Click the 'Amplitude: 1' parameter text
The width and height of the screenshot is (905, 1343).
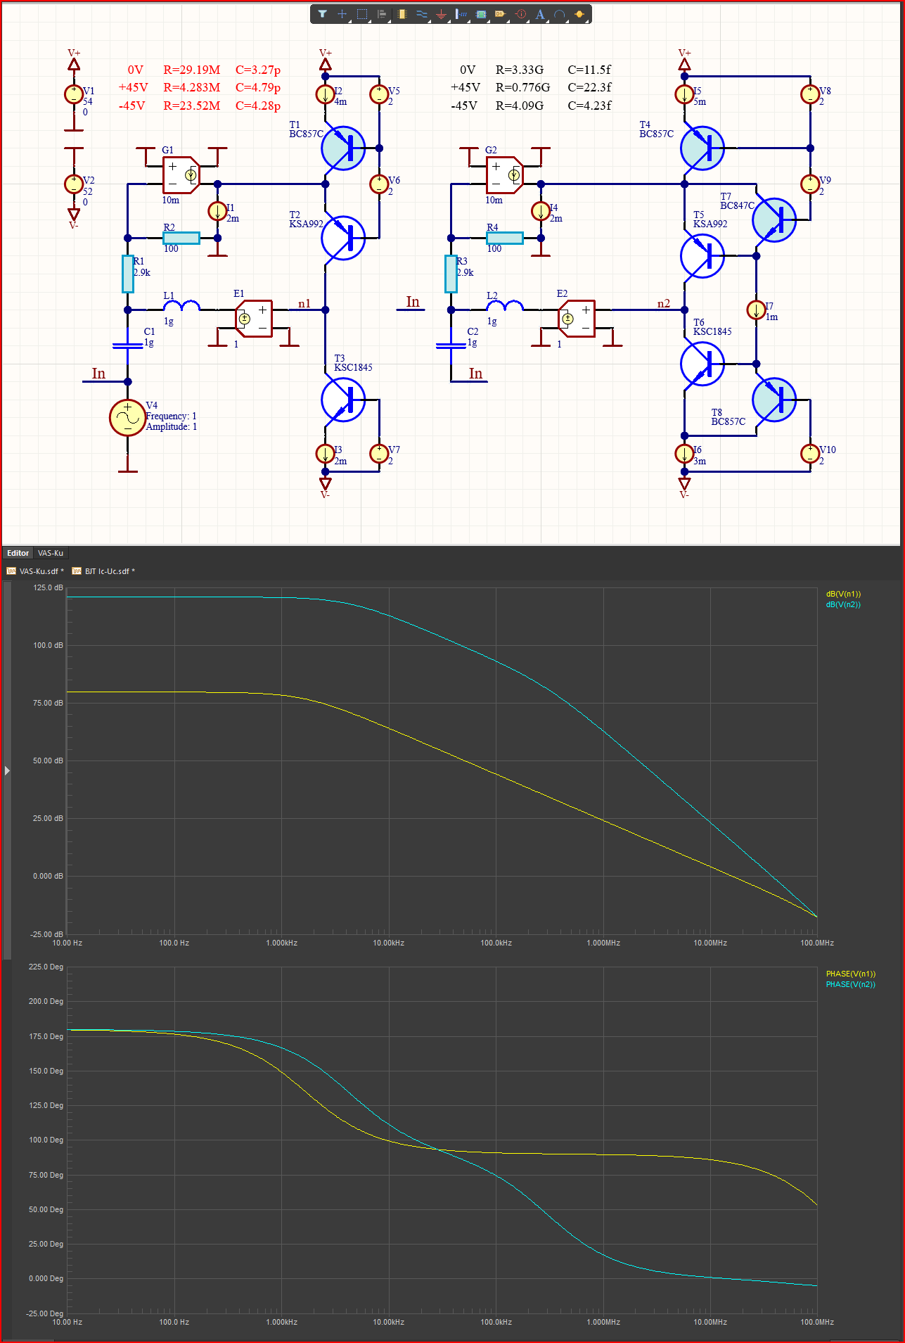coord(172,426)
